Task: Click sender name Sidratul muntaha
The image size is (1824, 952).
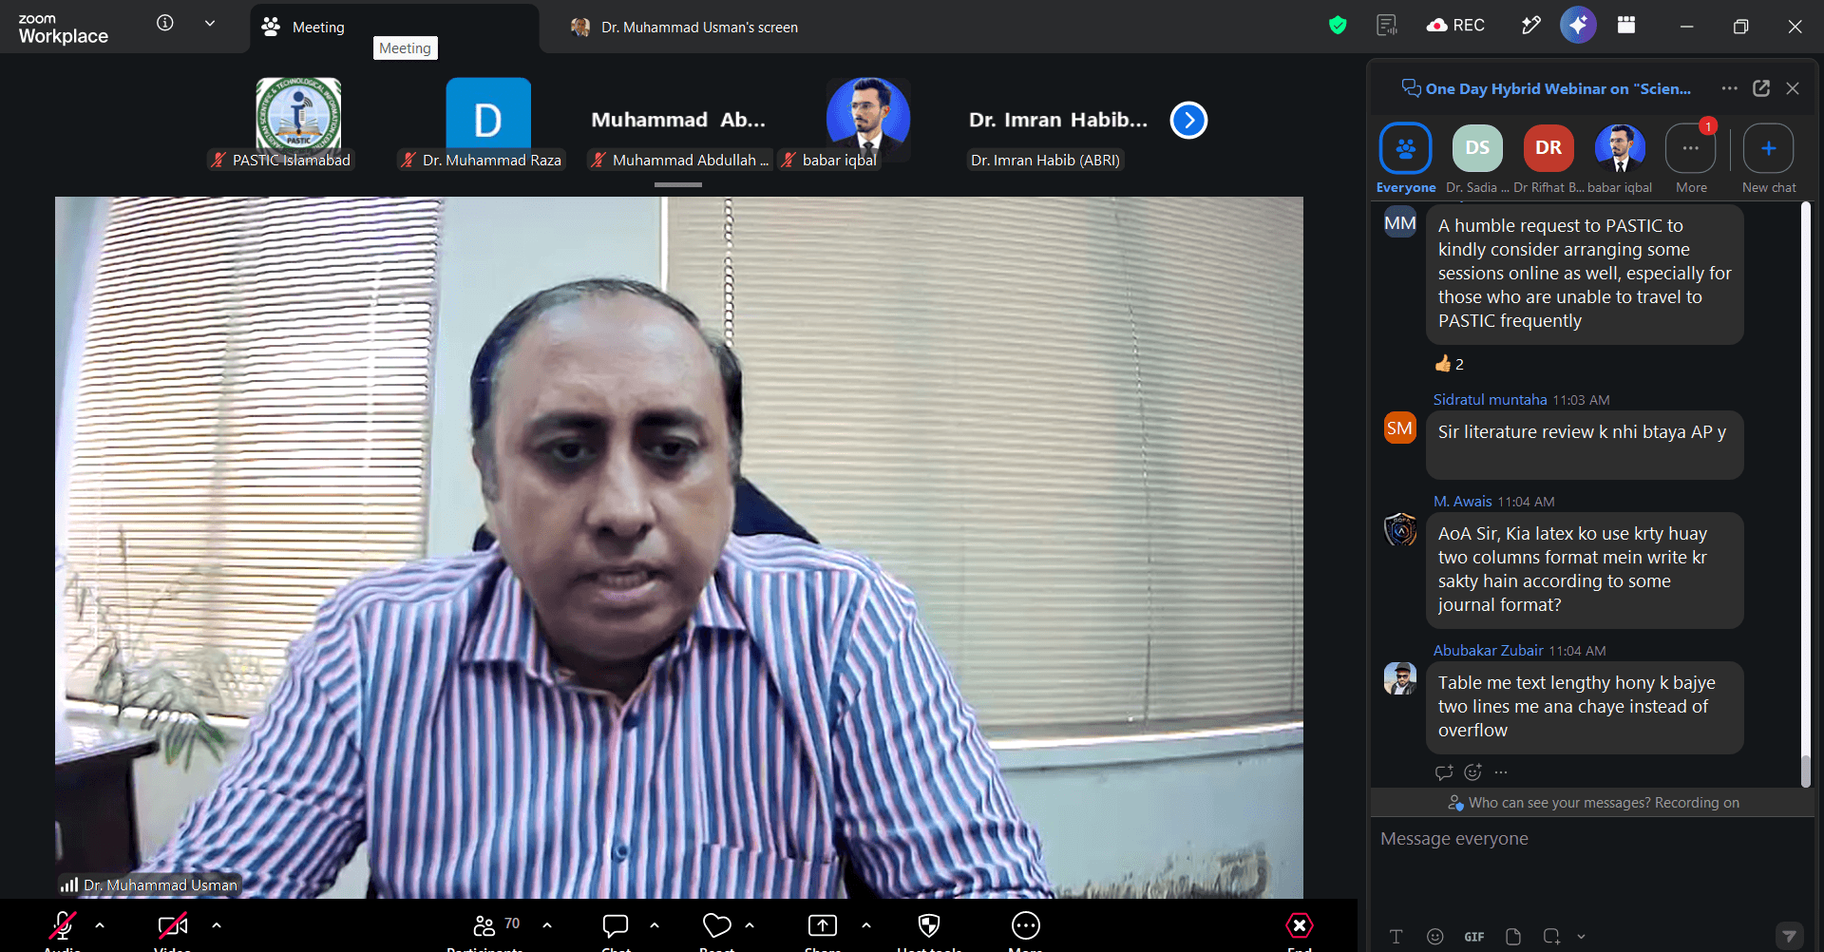Action: click(x=1490, y=400)
